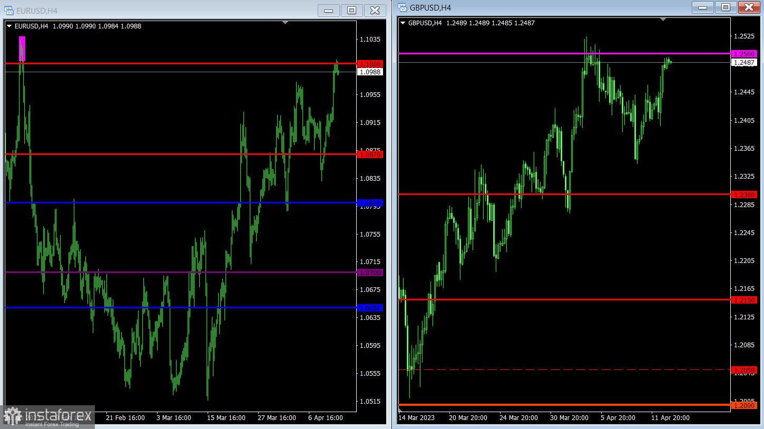The width and height of the screenshot is (764, 429).
Task: Restore the EURUSD,H4 chart window
Action: pyautogui.click(x=351, y=11)
